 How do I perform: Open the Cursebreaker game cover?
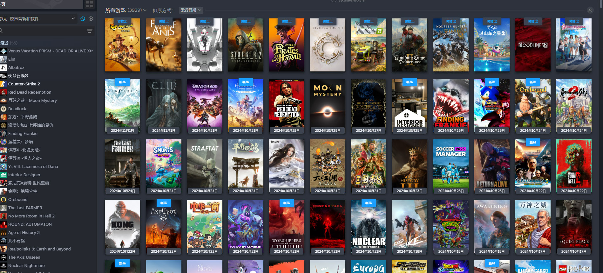(x=369, y=105)
